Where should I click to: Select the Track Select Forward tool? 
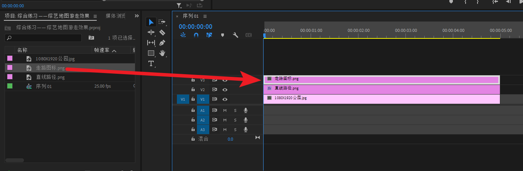162,22
